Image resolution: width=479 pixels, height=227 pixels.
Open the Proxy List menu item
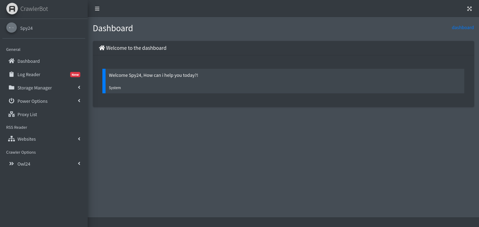click(27, 114)
